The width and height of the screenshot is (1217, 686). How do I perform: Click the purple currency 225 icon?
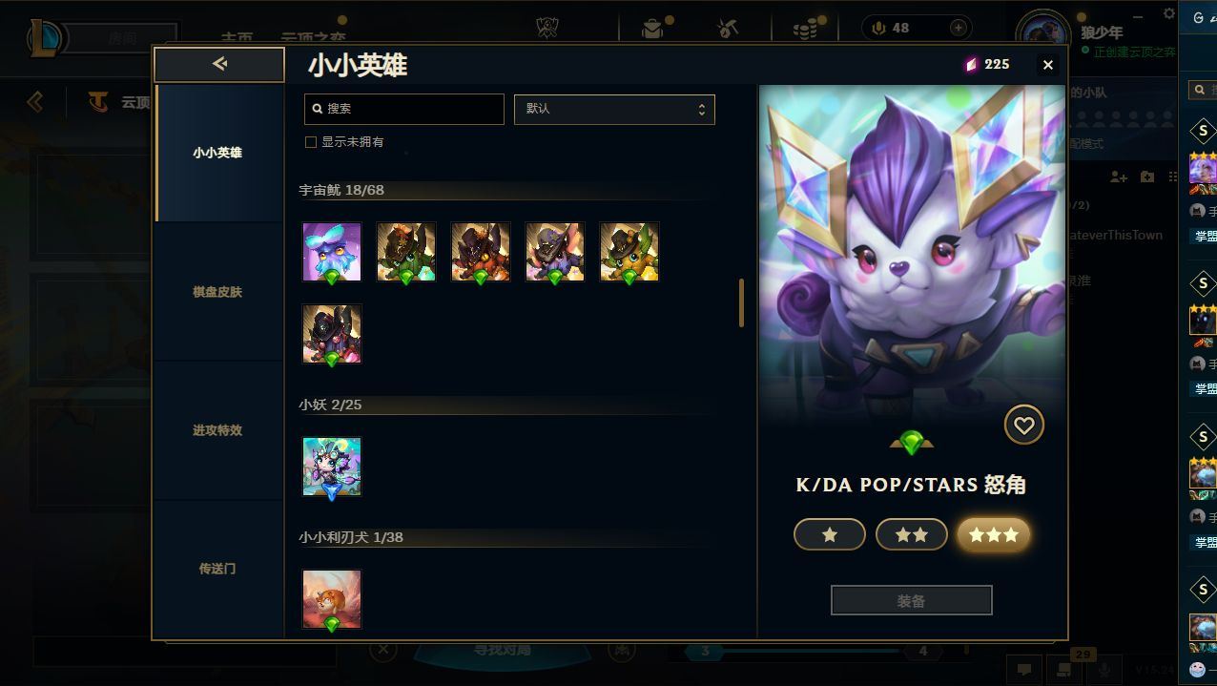coord(971,64)
